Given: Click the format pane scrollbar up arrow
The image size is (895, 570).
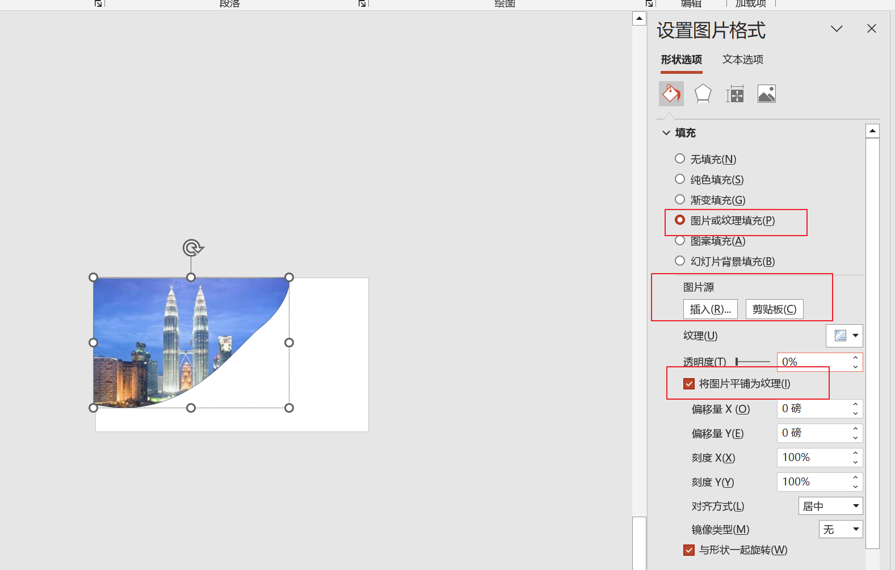Looking at the screenshot, I should pyautogui.click(x=873, y=131).
